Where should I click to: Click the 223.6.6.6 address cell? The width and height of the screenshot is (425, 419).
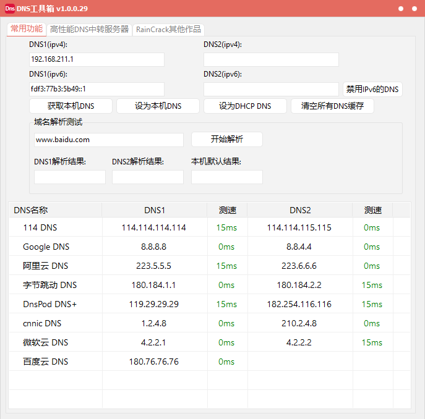point(299,266)
